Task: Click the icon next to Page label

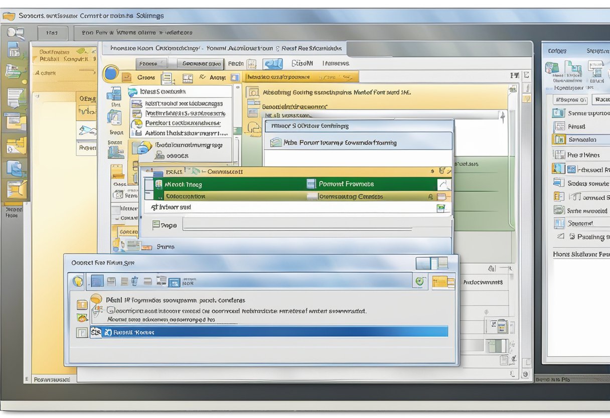Action: click(156, 225)
